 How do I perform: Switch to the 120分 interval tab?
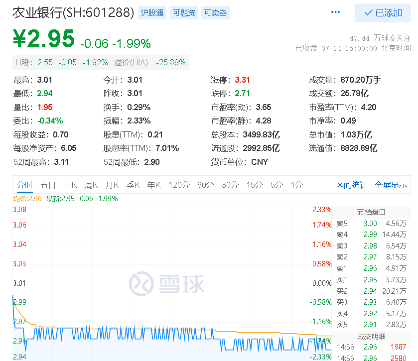click(179, 185)
